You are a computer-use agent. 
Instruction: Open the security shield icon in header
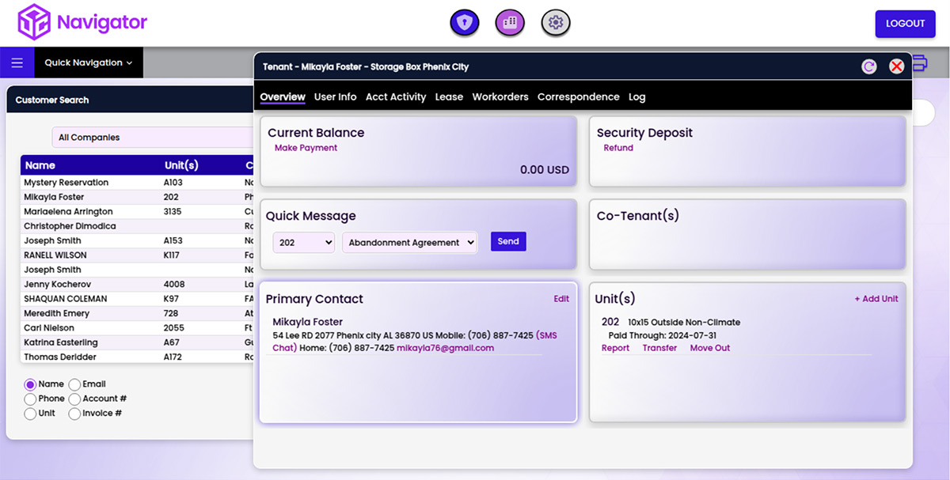coord(464,22)
